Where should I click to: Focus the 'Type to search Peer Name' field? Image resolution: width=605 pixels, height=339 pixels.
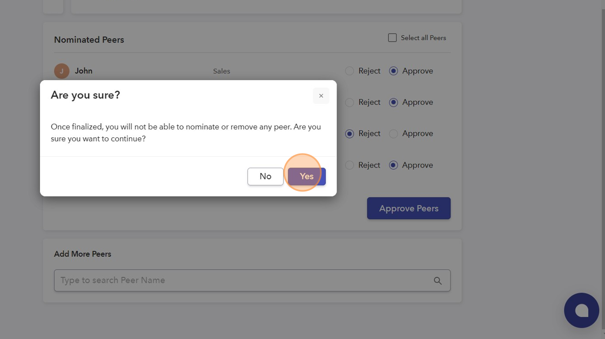pyautogui.click(x=243, y=281)
